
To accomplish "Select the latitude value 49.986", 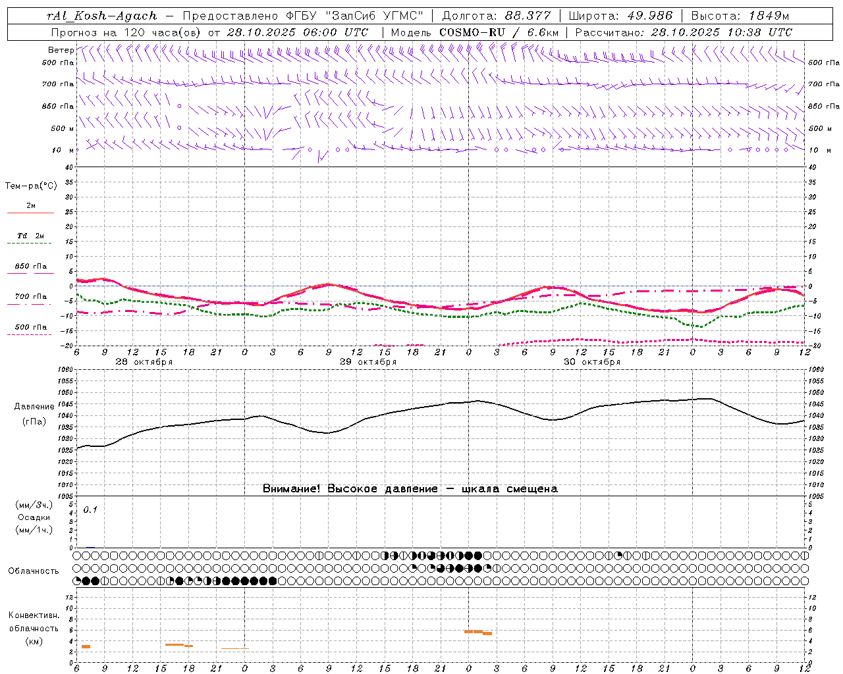I will tap(648, 16).
